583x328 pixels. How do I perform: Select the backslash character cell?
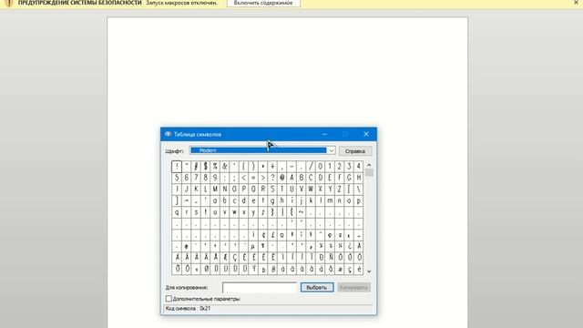pos(358,189)
